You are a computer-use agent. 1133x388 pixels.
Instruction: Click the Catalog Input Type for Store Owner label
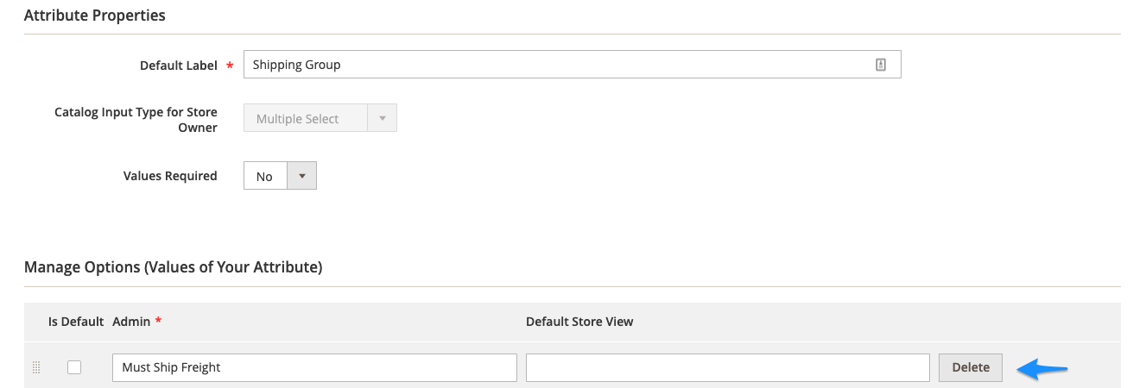coord(136,120)
